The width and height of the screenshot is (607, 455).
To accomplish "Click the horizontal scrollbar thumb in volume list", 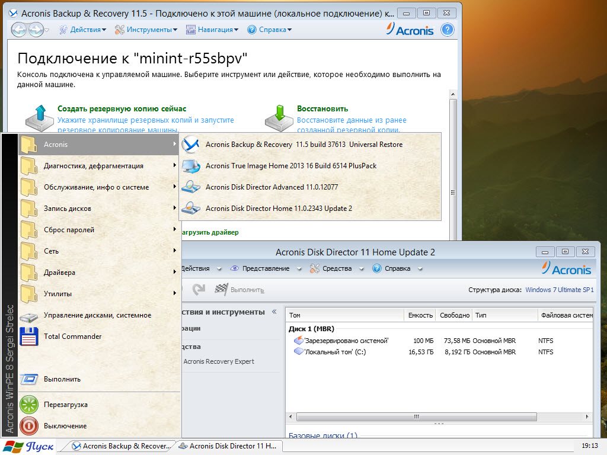I will 417,416.
